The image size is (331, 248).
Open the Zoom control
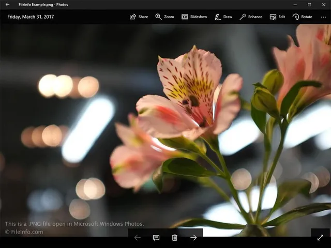pos(164,17)
